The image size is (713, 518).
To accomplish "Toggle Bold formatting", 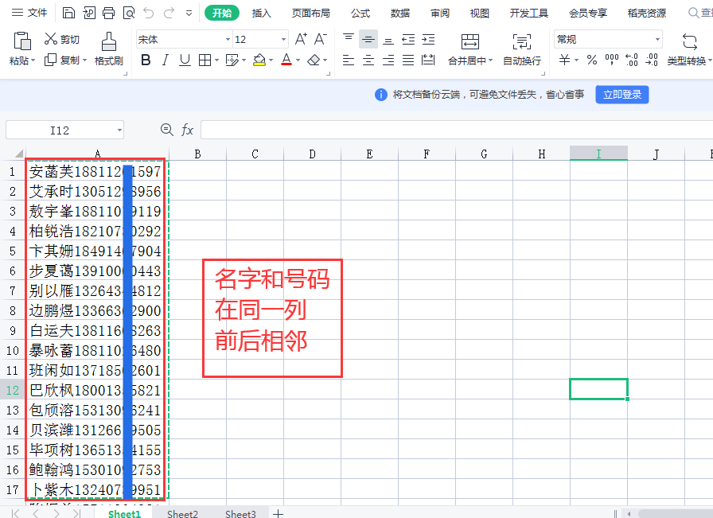I will (x=146, y=60).
